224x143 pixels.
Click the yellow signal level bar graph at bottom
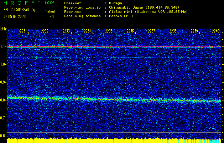[x=114, y=141]
